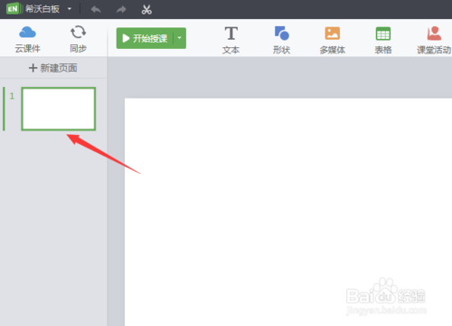Start teaching with 开始授课 button

[145, 38]
